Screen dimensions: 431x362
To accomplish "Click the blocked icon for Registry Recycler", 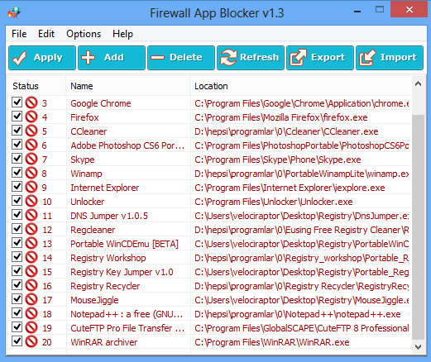I will click(x=31, y=286).
